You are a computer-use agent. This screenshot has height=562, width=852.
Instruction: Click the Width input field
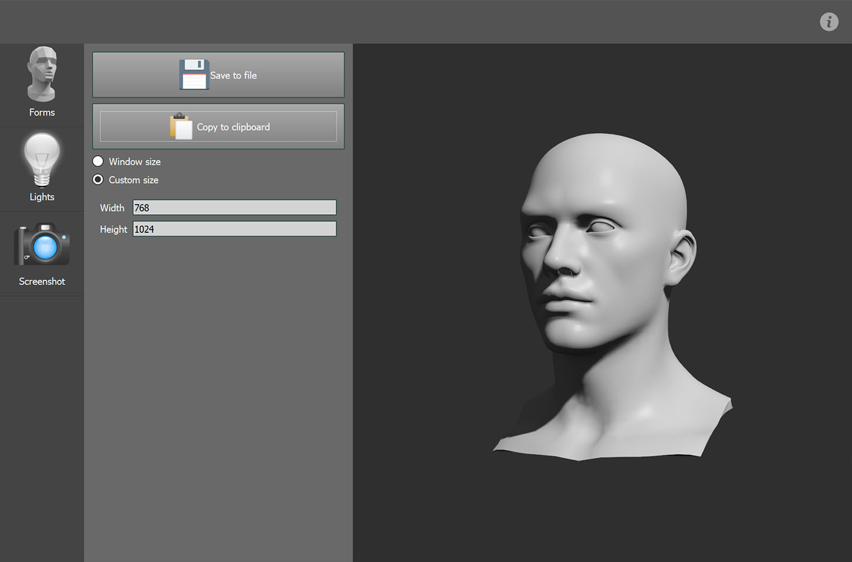(x=235, y=208)
